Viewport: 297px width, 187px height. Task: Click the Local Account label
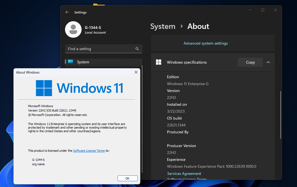(95, 32)
